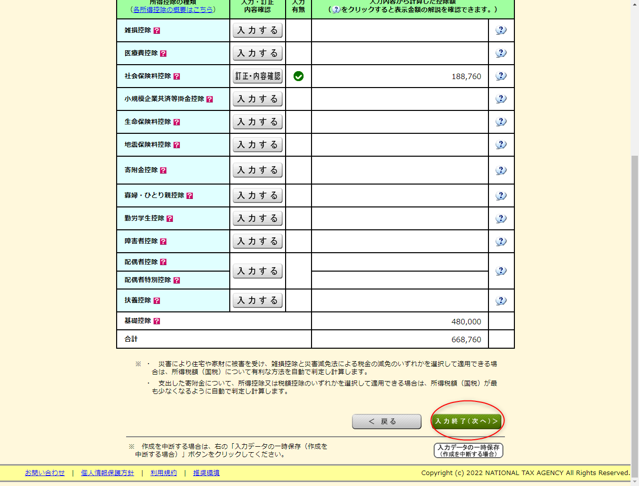The width and height of the screenshot is (639, 486).
Task: Open 訂正・内容確認 for 社会保険料控除
Action: coord(258,76)
